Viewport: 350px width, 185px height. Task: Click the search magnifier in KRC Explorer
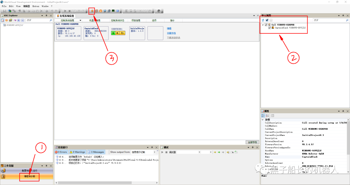[51, 20]
